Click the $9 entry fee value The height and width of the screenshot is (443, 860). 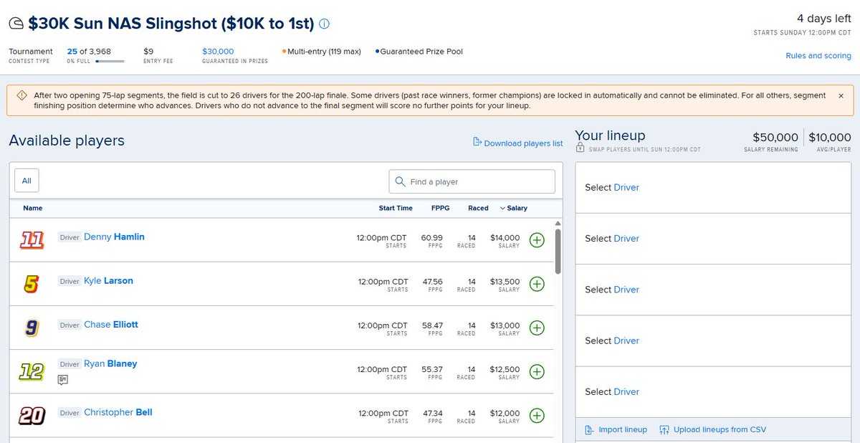(148, 52)
